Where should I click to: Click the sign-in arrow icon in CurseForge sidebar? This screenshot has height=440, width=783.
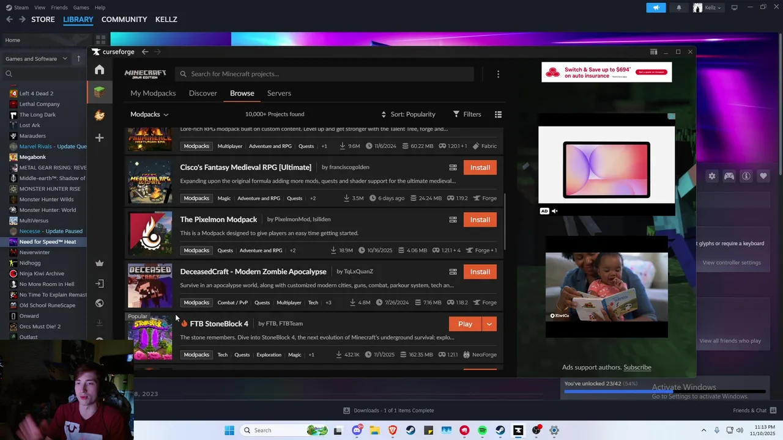pos(99,284)
